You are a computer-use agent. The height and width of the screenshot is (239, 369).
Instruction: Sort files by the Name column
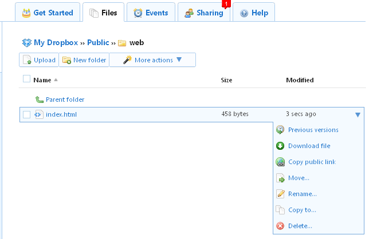[x=42, y=80]
